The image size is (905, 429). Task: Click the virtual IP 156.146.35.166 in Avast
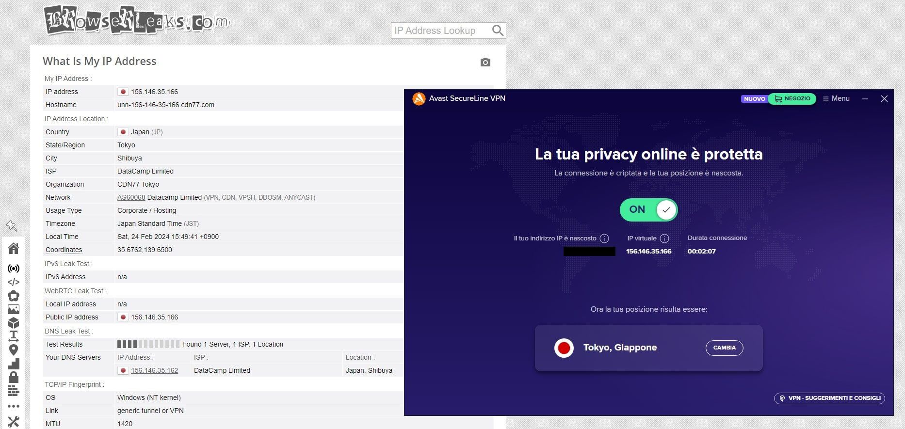(x=648, y=251)
